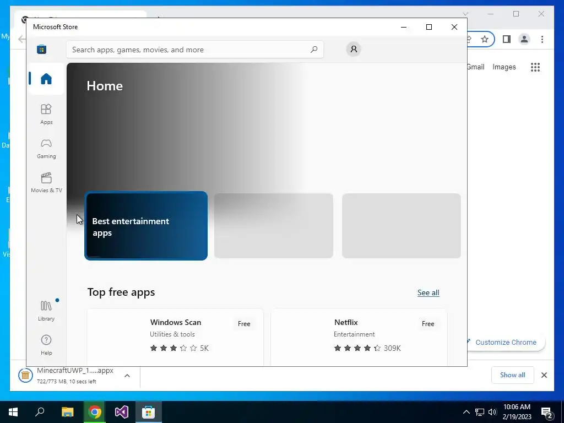Open Chrome tab search dropdown arrow
Screen dimensions: 564x423
[465, 14]
